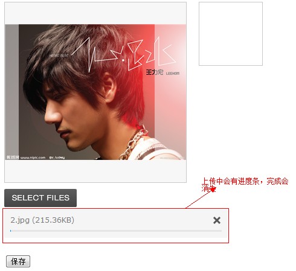The image size is (296, 271).
Task: Click the blank gray band above photo
Action: click(95, 13)
